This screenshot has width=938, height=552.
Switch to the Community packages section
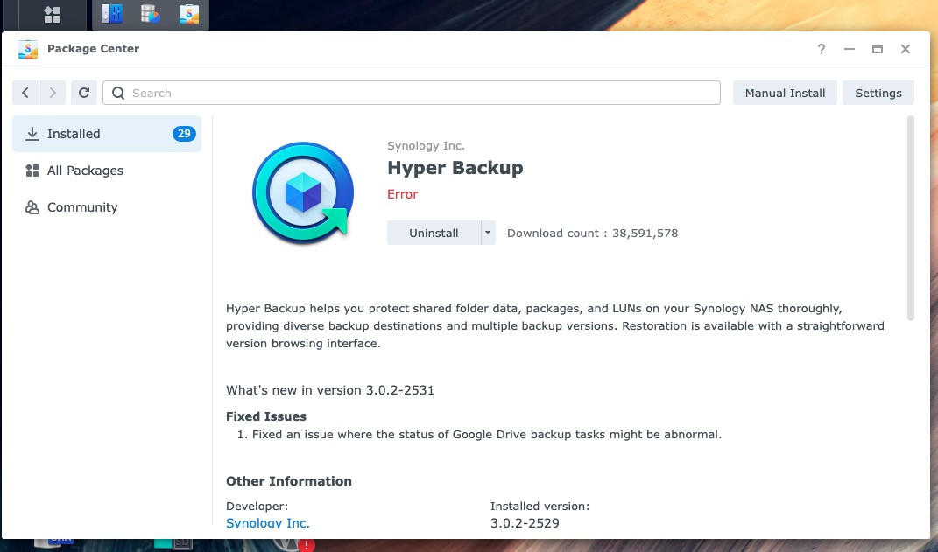(x=81, y=207)
